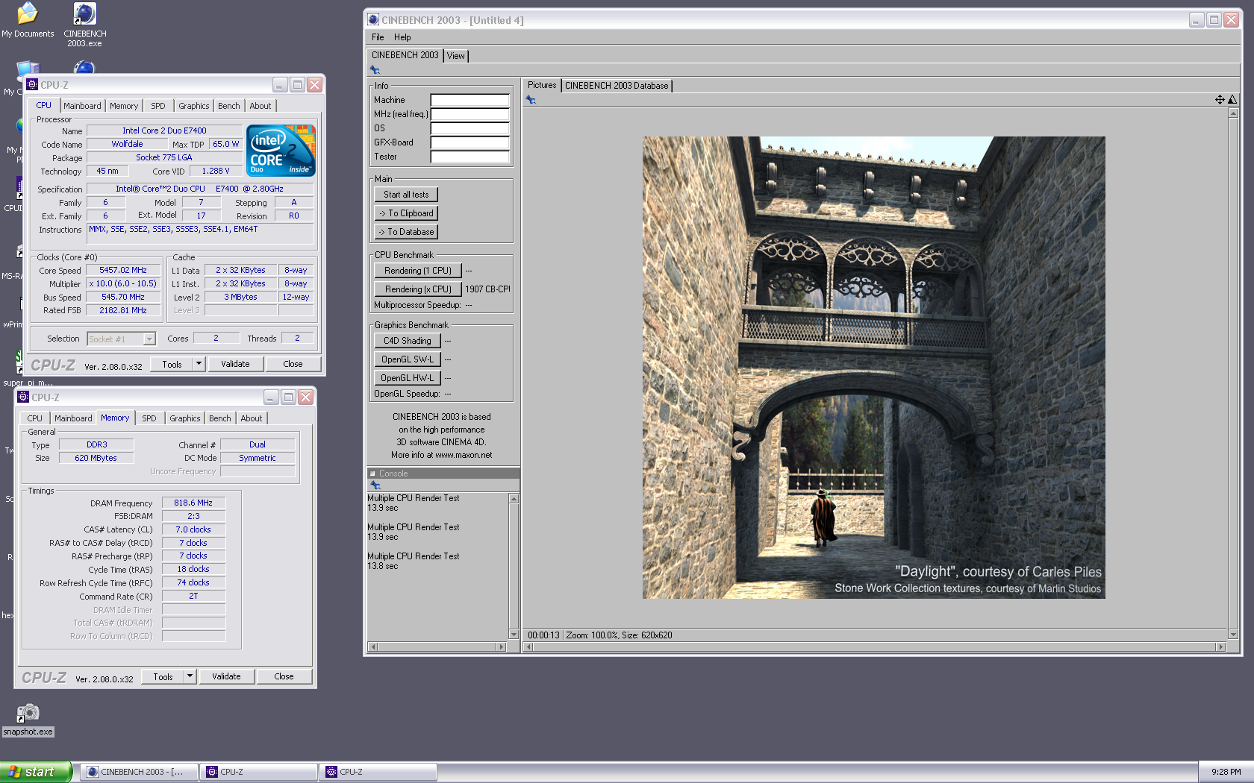The height and width of the screenshot is (783, 1254).
Task: Click pin icon below CINEBENCH 2003 tab
Action: click(x=375, y=70)
